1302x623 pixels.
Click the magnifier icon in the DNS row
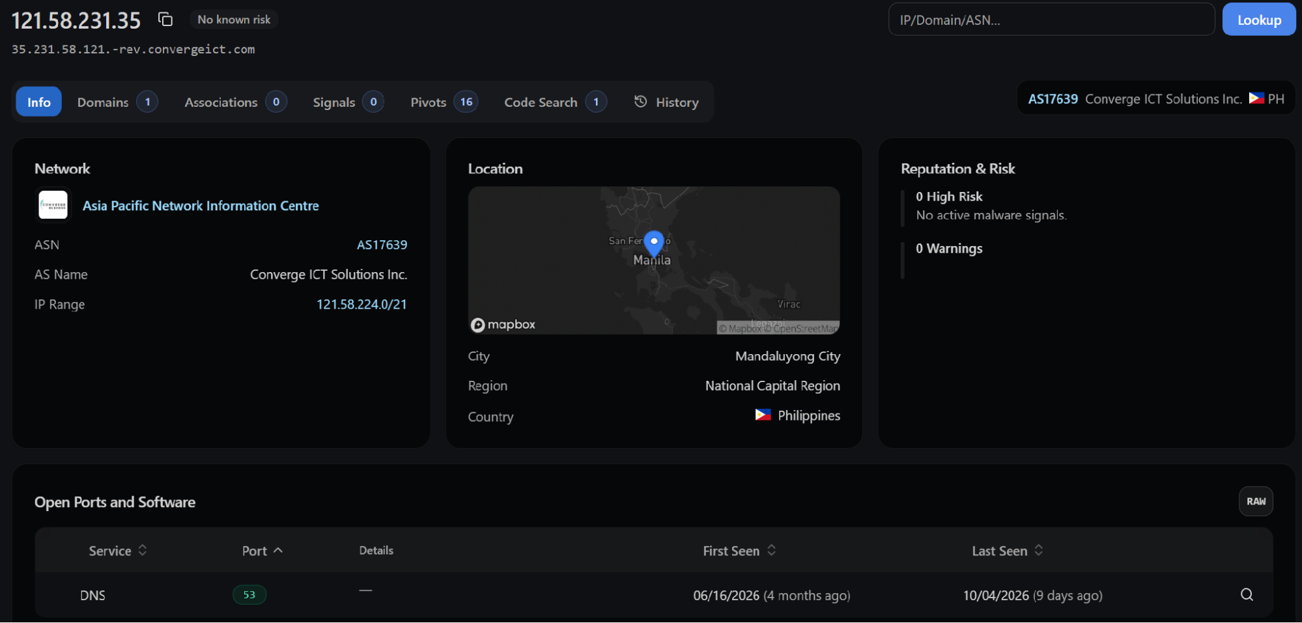click(x=1247, y=594)
